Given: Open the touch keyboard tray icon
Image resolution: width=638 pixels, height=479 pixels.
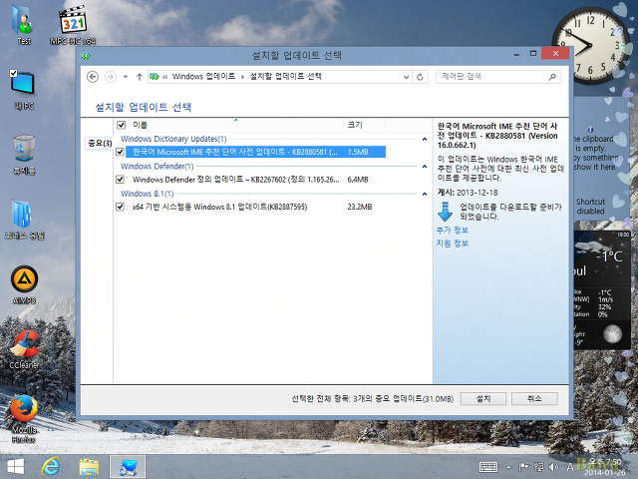Looking at the screenshot, I should click(487, 467).
